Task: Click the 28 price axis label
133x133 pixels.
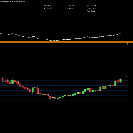Action: [x=126, y=81]
